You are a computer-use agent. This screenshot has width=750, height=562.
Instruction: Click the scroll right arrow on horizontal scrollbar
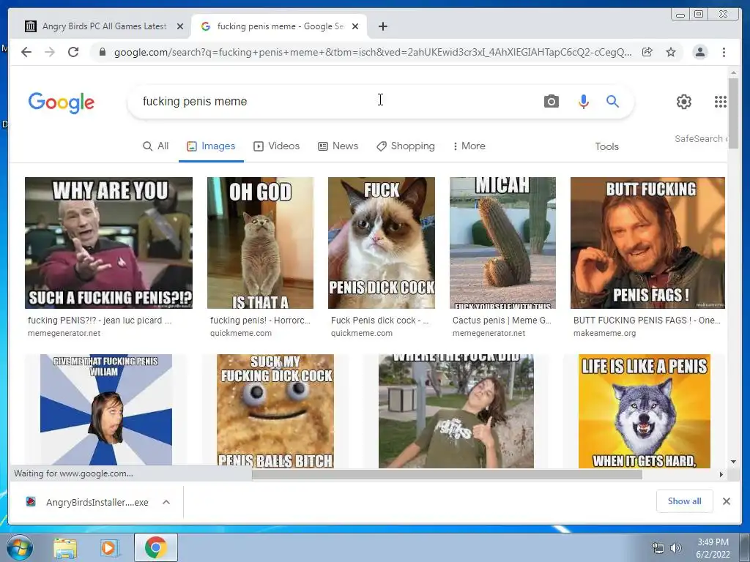721,474
